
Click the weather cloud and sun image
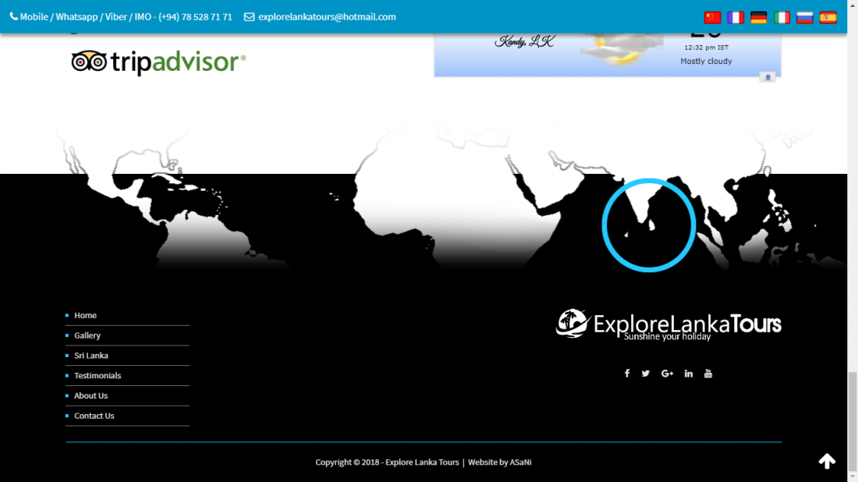621,48
